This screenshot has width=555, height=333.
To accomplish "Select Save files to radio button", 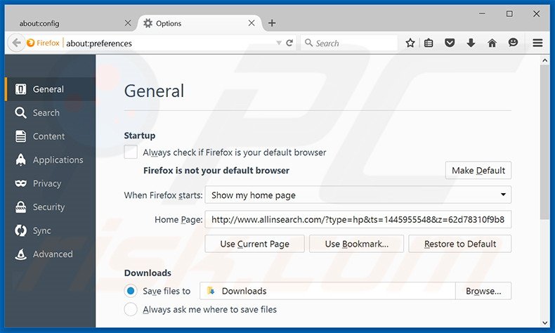I will pyautogui.click(x=131, y=291).
